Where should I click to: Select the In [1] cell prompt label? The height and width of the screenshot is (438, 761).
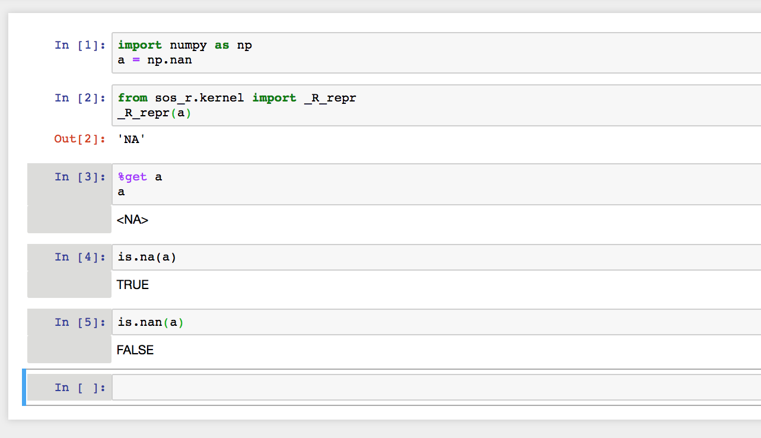(x=80, y=45)
